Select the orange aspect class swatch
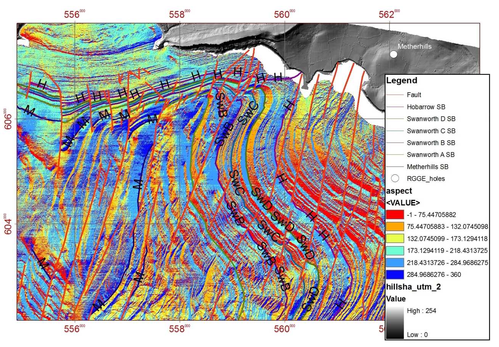The width and height of the screenshot is (499, 347). tap(395, 227)
